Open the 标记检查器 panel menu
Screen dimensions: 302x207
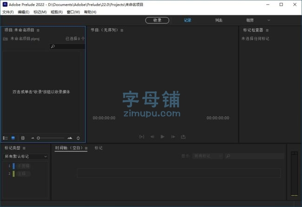(267, 31)
